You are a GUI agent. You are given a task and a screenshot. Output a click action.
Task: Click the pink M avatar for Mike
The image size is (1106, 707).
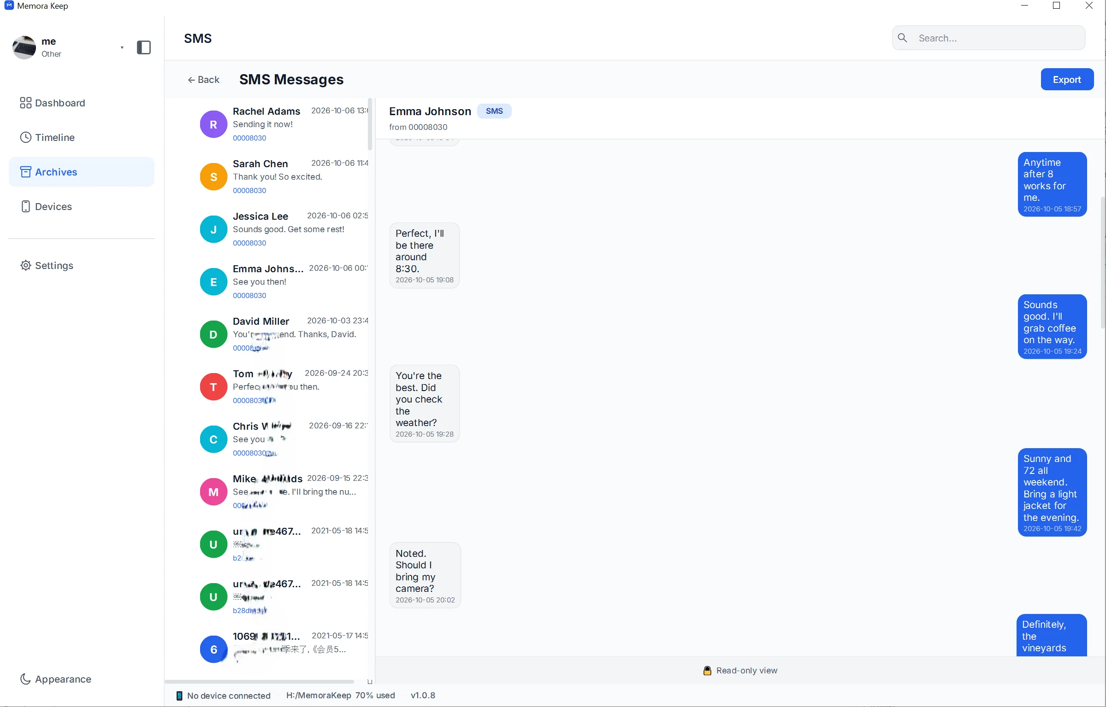(x=213, y=492)
